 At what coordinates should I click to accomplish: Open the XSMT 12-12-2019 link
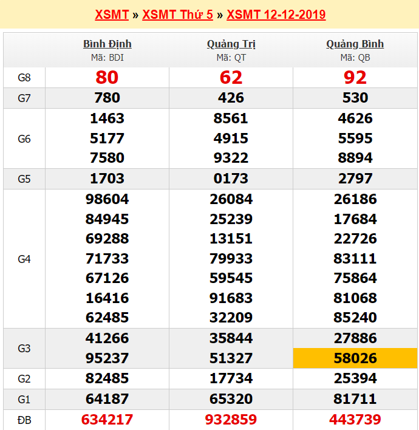coord(276,15)
